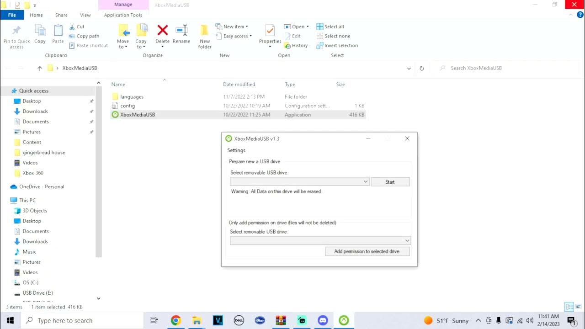Switch to the Home ribbon tab
Screen dimensions: 585x329
click(x=36, y=15)
